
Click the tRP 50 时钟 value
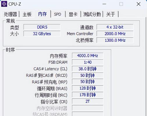pyautogui.click(x=88, y=82)
